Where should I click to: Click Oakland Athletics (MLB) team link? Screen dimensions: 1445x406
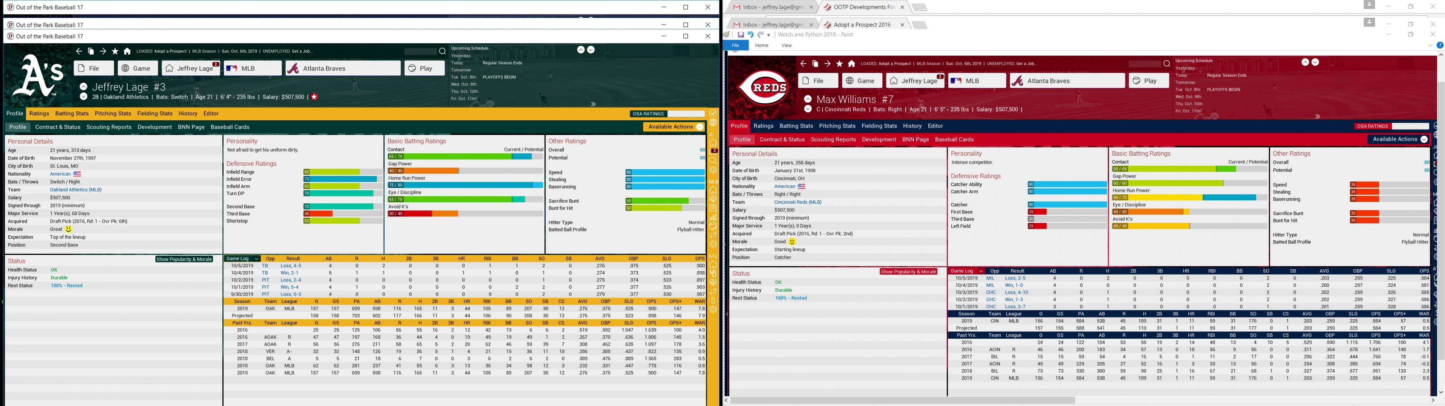tap(76, 190)
